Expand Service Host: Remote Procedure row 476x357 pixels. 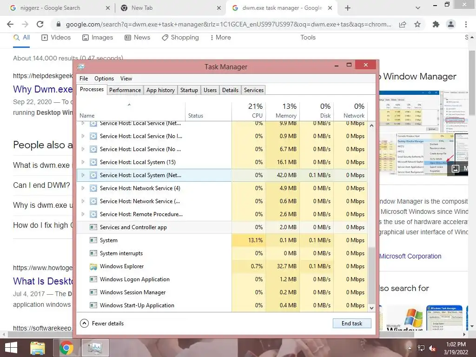(x=83, y=214)
